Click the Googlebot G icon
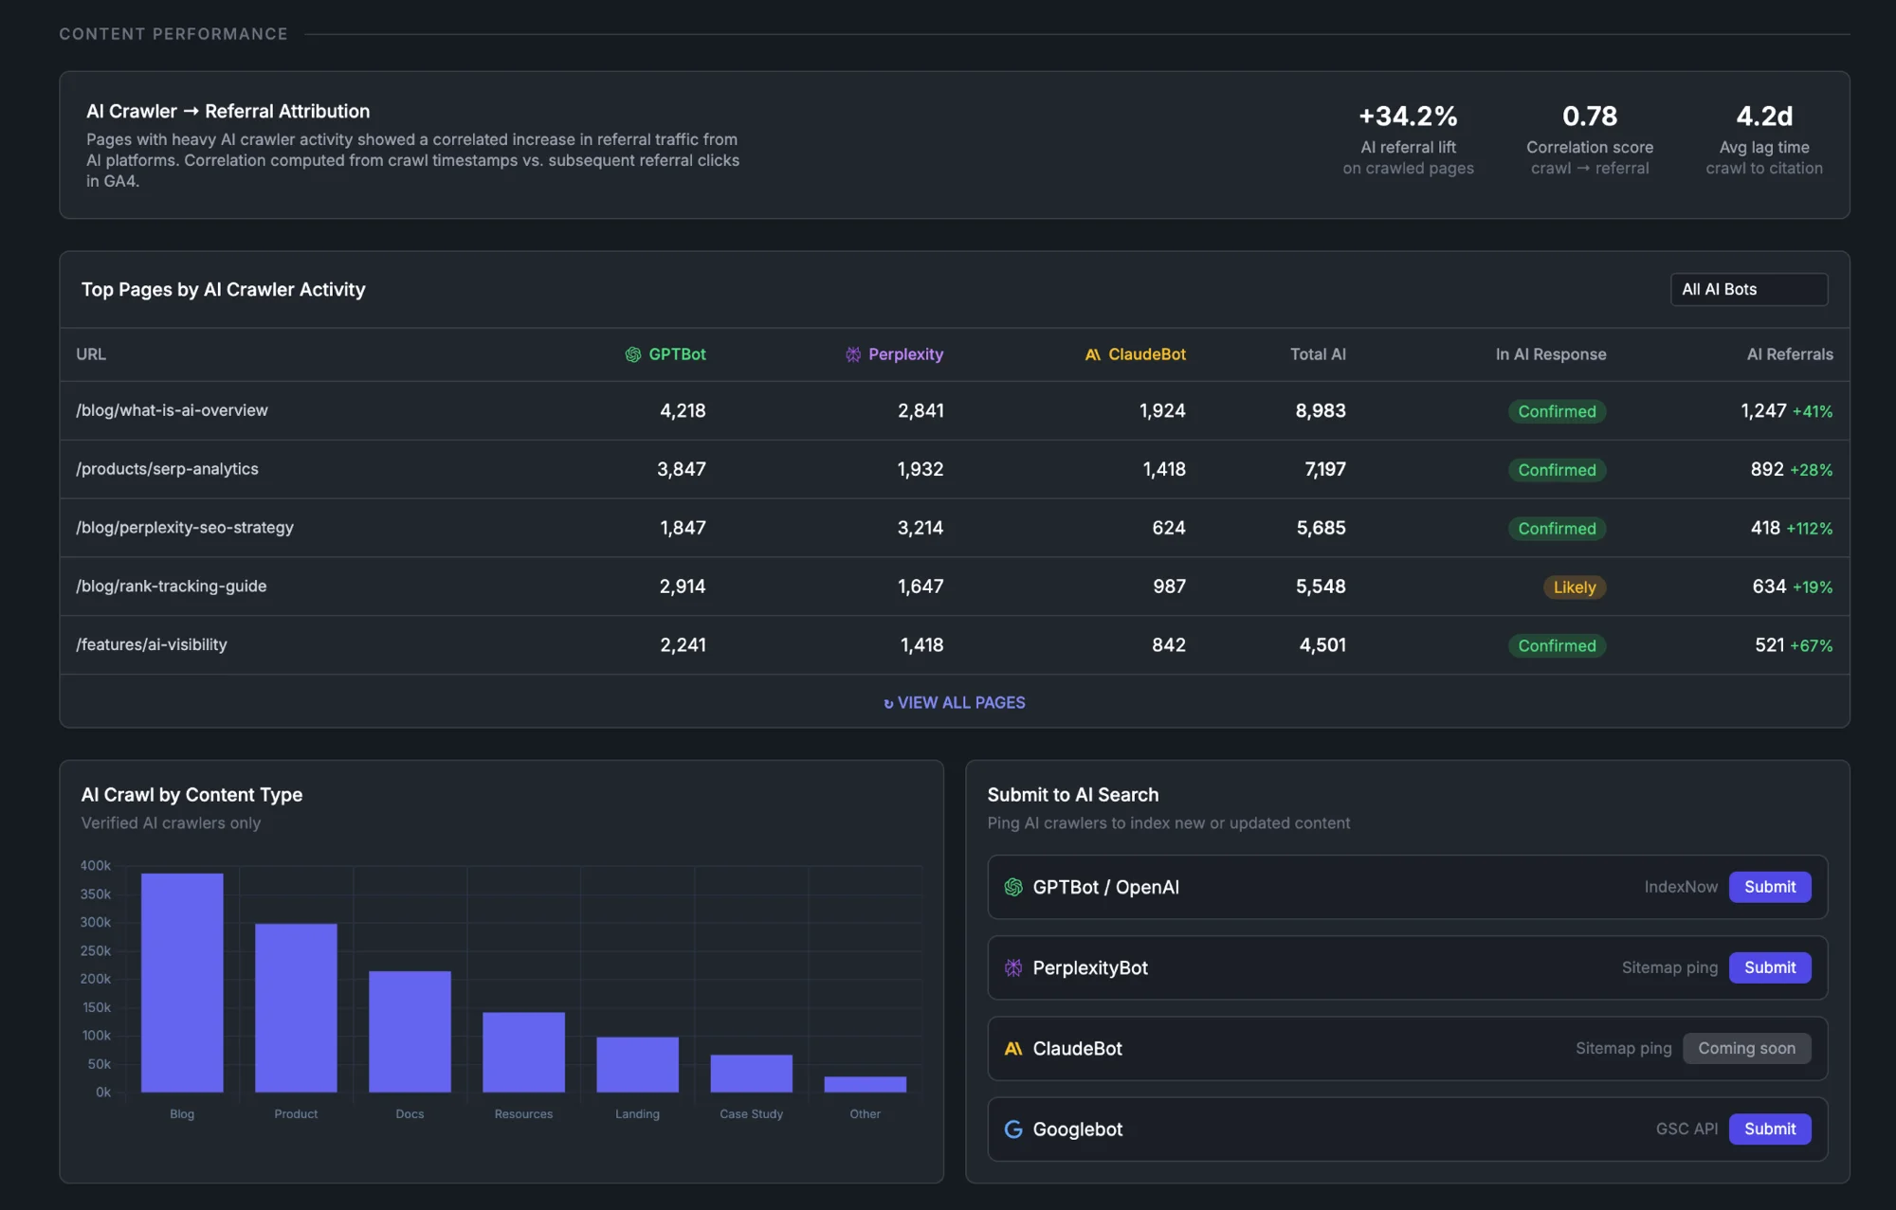Viewport: 1896px width, 1210px height. coord(1012,1129)
